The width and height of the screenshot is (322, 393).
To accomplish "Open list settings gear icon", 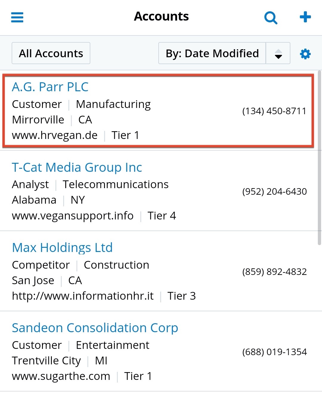I will pos(305,54).
